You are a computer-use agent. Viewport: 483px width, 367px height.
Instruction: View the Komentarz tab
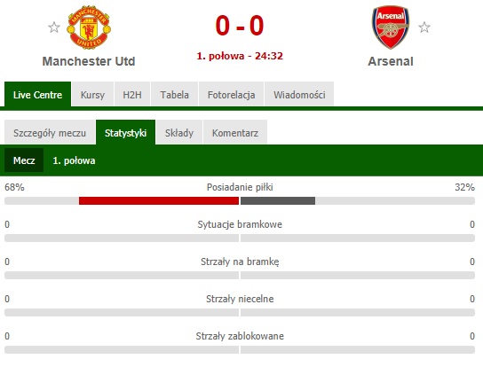(x=235, y=133)
